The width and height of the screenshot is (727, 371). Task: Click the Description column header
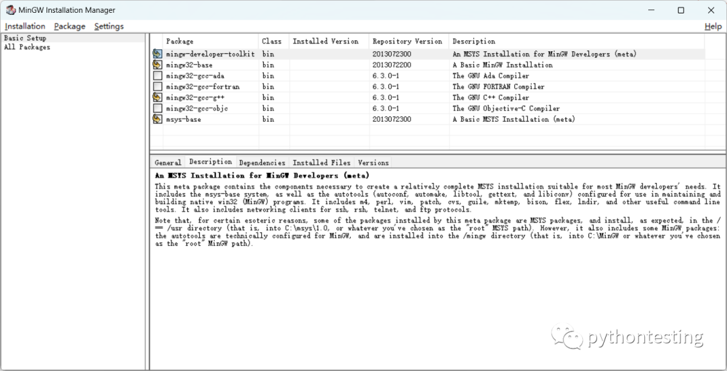click(577, 41)
